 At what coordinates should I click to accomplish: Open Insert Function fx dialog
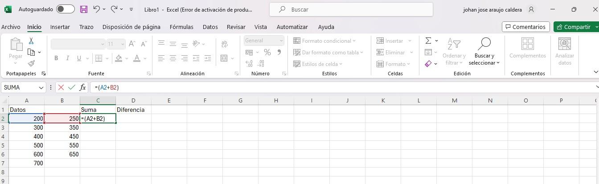[82, 87]
